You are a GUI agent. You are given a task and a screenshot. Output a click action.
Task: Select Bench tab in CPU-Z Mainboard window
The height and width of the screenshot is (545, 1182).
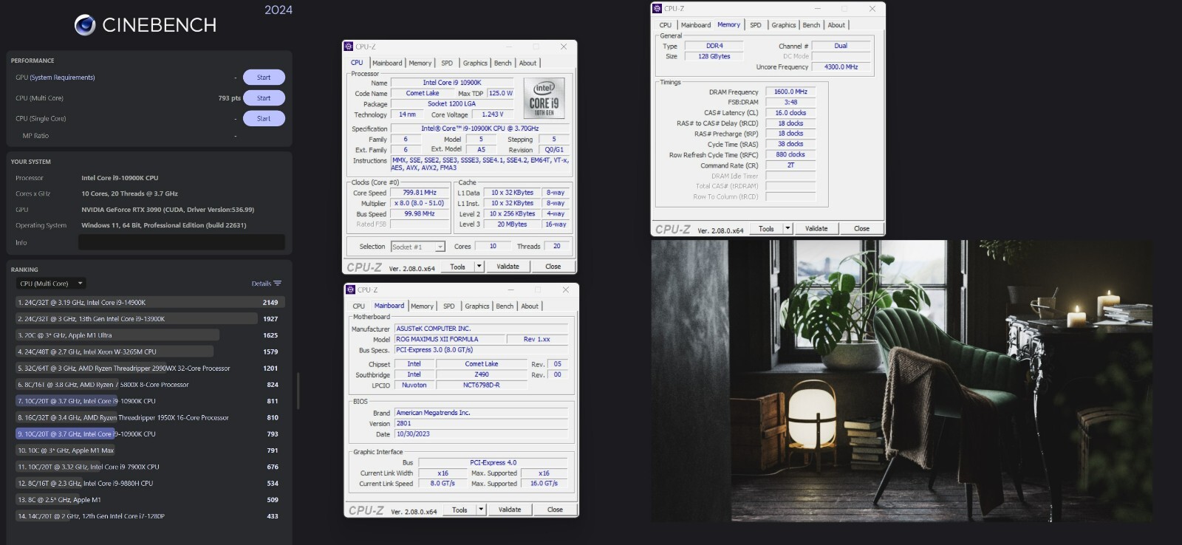pos(505,306)
